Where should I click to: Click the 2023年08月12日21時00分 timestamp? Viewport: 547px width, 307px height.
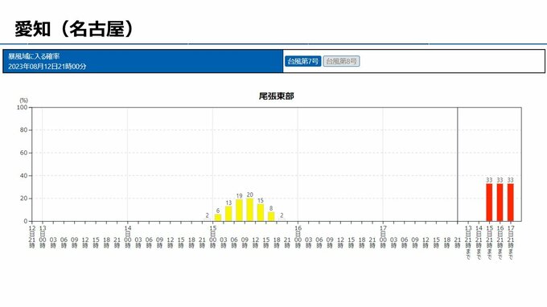(47, 66)
